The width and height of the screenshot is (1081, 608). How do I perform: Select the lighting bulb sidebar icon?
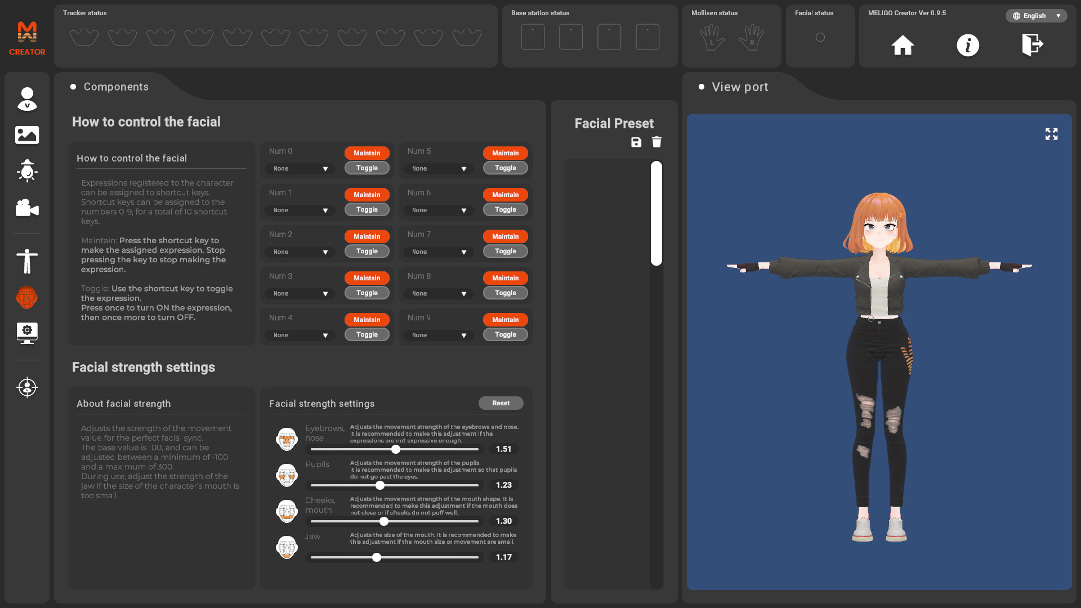tap(27, 171)
